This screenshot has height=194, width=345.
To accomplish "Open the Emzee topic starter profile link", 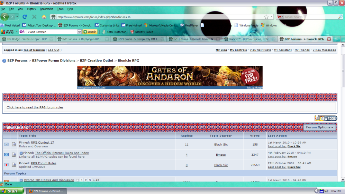I will pyautogui.click(x=221, y=155).
